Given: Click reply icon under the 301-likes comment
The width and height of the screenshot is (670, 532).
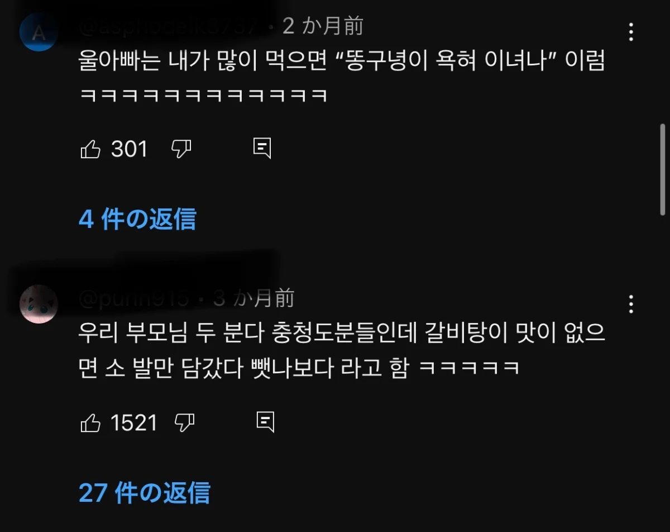Looking at the screenshot, I should (262, 148).
